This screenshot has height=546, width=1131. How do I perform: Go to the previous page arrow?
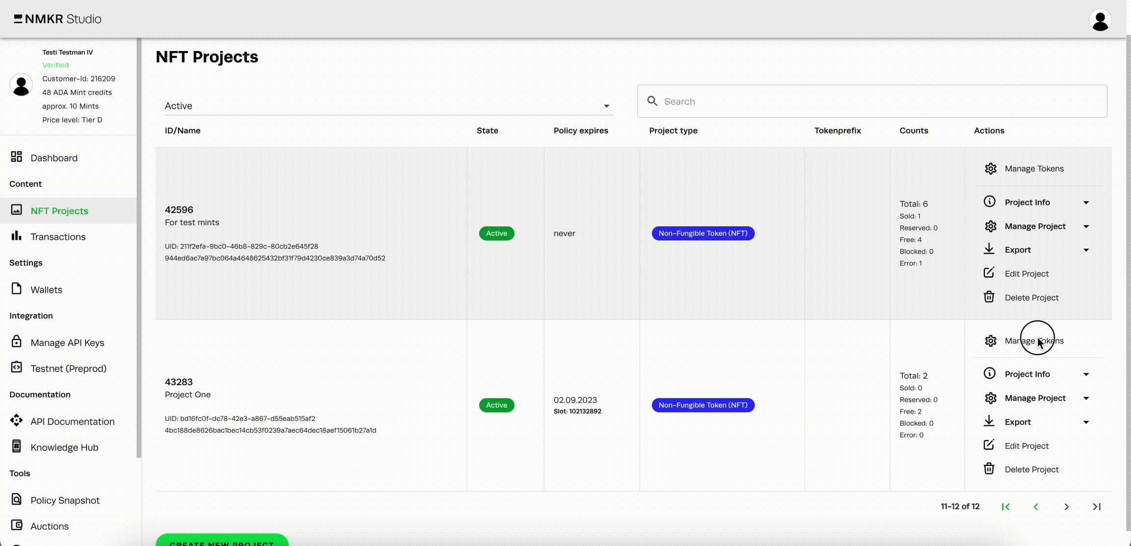coord(1036,507)
